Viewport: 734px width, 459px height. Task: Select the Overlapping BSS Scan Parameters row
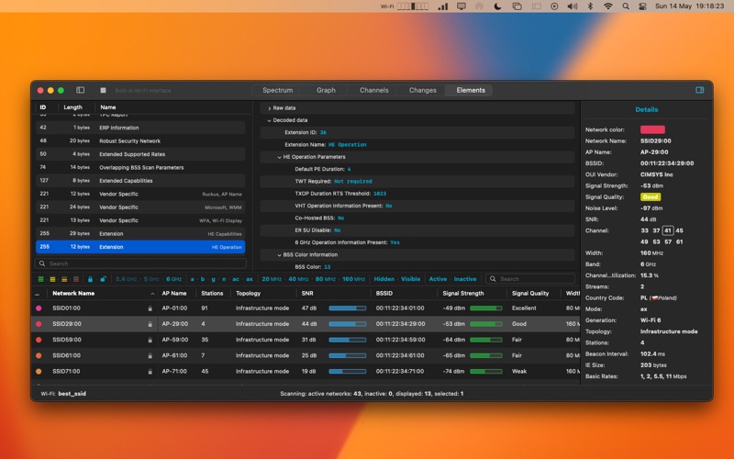[140, 167]
